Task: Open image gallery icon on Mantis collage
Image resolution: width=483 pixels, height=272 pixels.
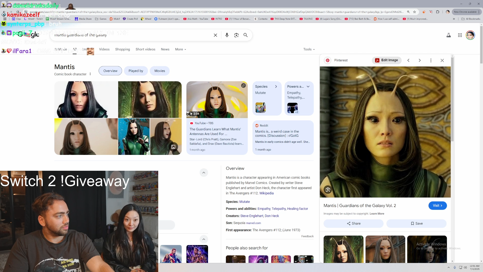Action: click(173, 147)
